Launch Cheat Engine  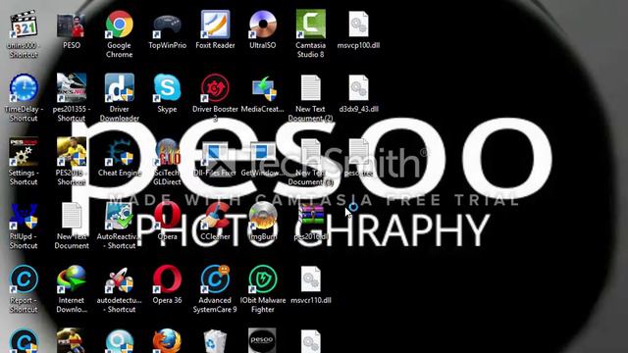(x=120, y=152)
